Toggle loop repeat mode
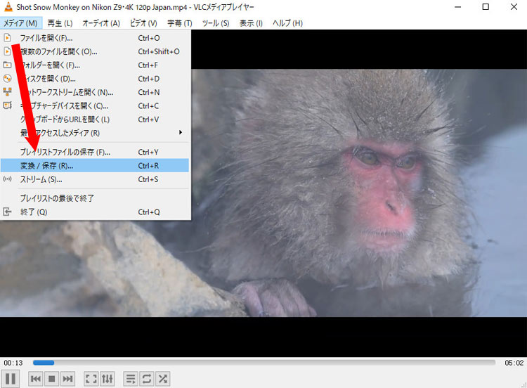 [x=146, y=379]
